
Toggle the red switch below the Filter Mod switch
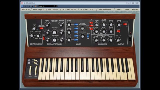pos(91,26)
